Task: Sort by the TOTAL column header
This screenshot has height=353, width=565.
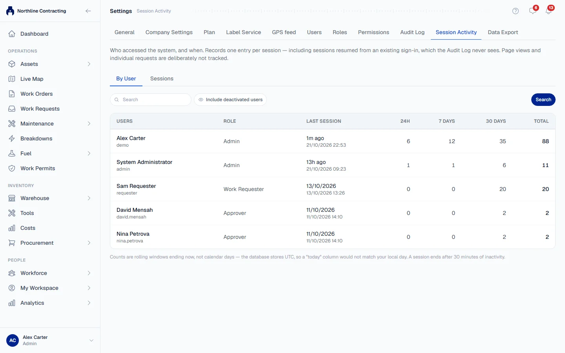Action: tap(541, 121)
